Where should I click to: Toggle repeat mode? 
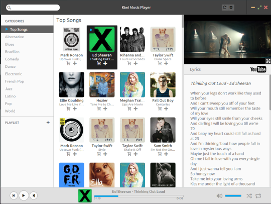click(258, 196)
